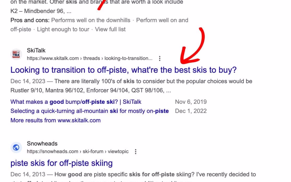Viewport: 291px width, 182px height.
Task: Open the three-dot menu beside Snowheads URL
Action: point(136,152)
